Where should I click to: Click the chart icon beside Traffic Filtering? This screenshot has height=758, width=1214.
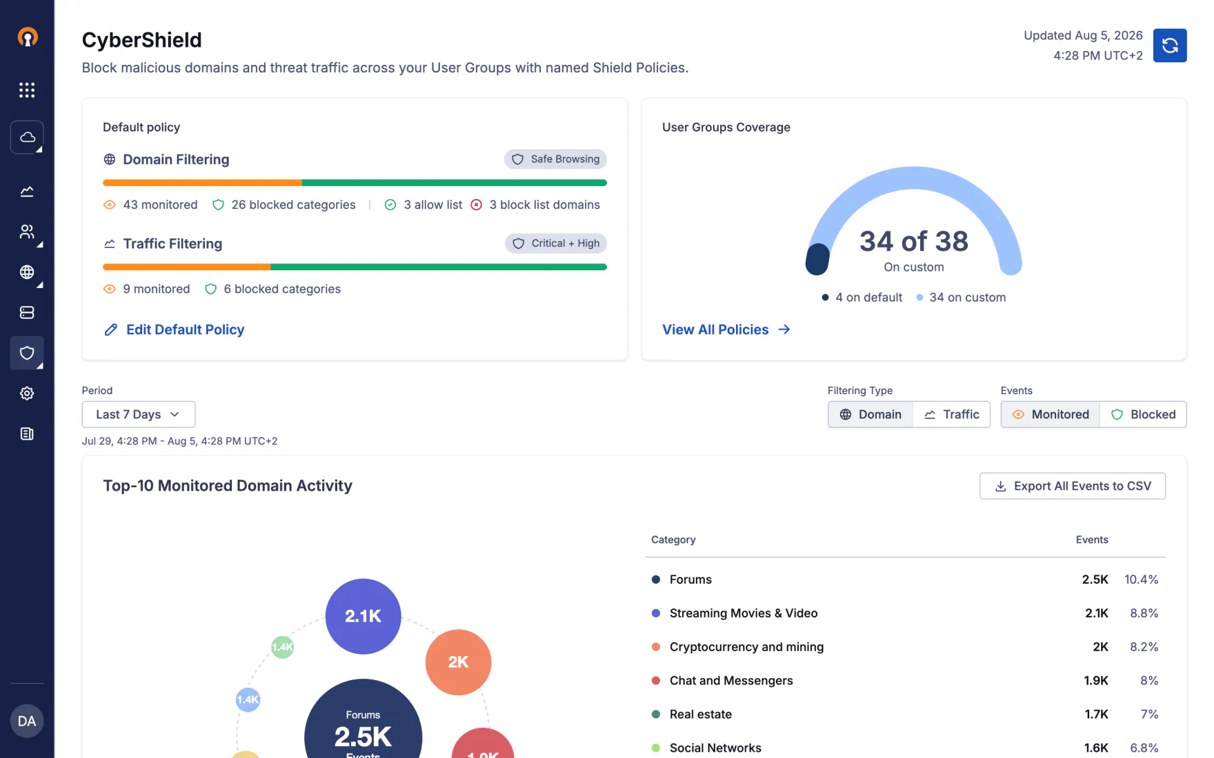(110, 243)
